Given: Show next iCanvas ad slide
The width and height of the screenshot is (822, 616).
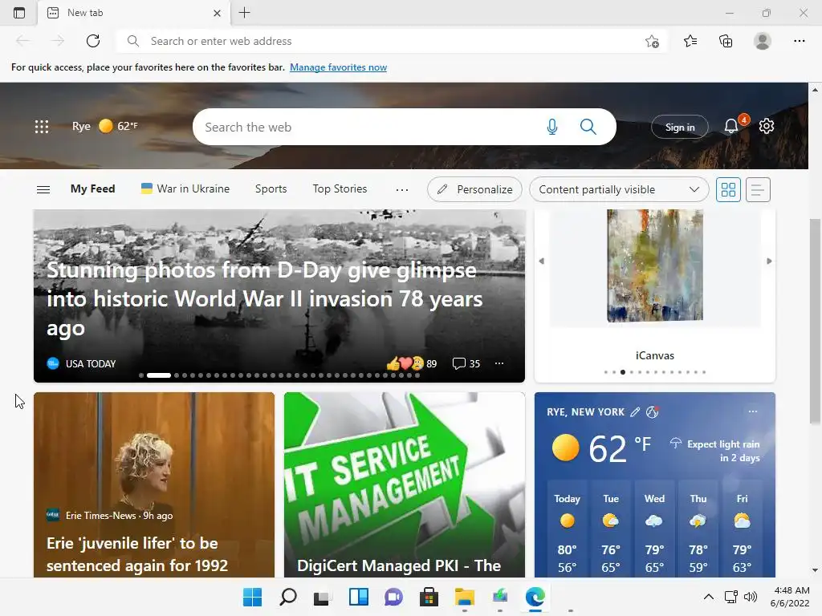Looking at the screenshot, I should [769, 261].
